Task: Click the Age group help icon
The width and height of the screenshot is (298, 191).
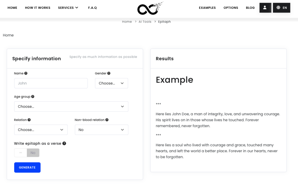Action: point(33,97)
